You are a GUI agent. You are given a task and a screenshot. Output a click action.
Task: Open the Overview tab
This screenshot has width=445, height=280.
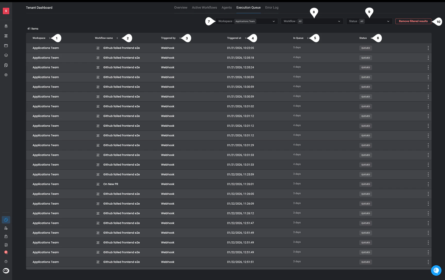click(x=181, y=7)
